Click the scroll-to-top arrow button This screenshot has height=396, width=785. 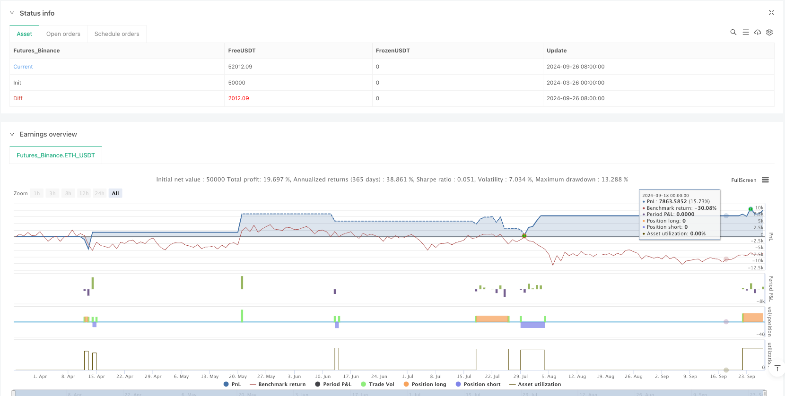click(777, 368)
